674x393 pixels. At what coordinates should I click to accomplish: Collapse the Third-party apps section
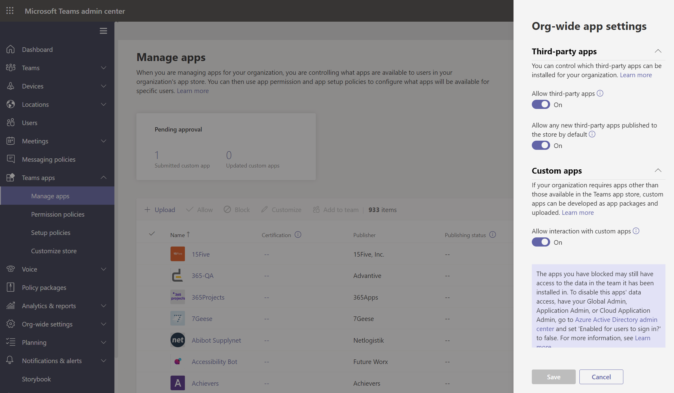click(658, 51)
